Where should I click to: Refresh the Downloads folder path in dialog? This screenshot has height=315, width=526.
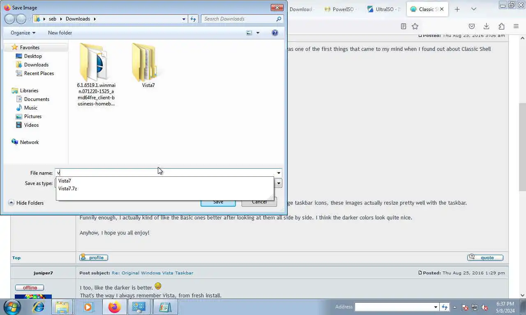(x=194, y=19)
